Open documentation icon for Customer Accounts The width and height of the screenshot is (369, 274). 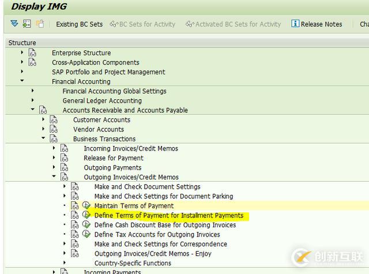point(54,120)
